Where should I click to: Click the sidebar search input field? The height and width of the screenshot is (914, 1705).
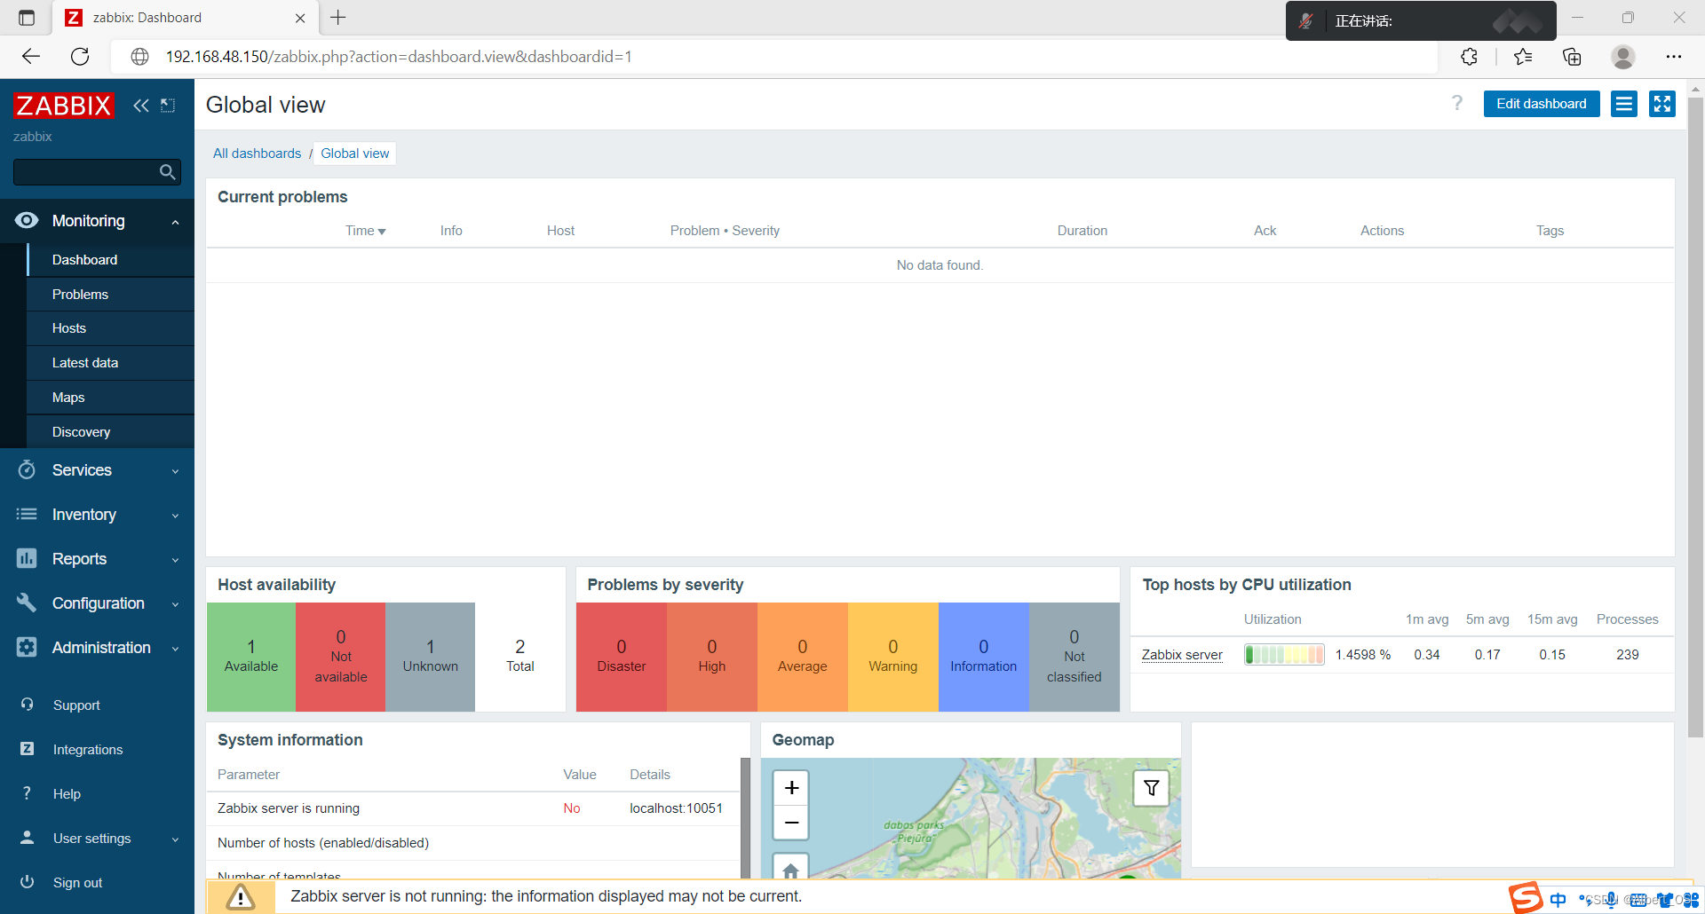pos(85,172)
